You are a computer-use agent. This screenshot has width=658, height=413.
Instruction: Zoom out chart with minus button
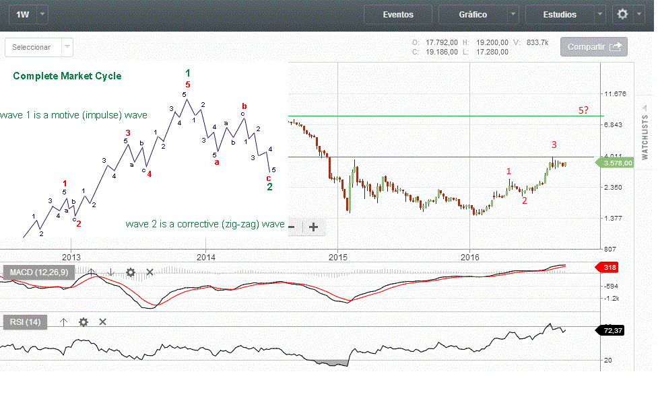click(292, 227)
